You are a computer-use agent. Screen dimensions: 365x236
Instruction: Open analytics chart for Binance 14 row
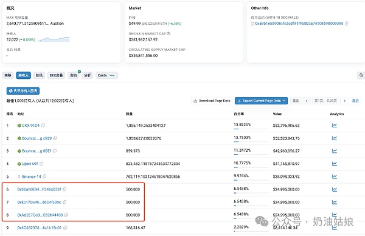point(334,177)
